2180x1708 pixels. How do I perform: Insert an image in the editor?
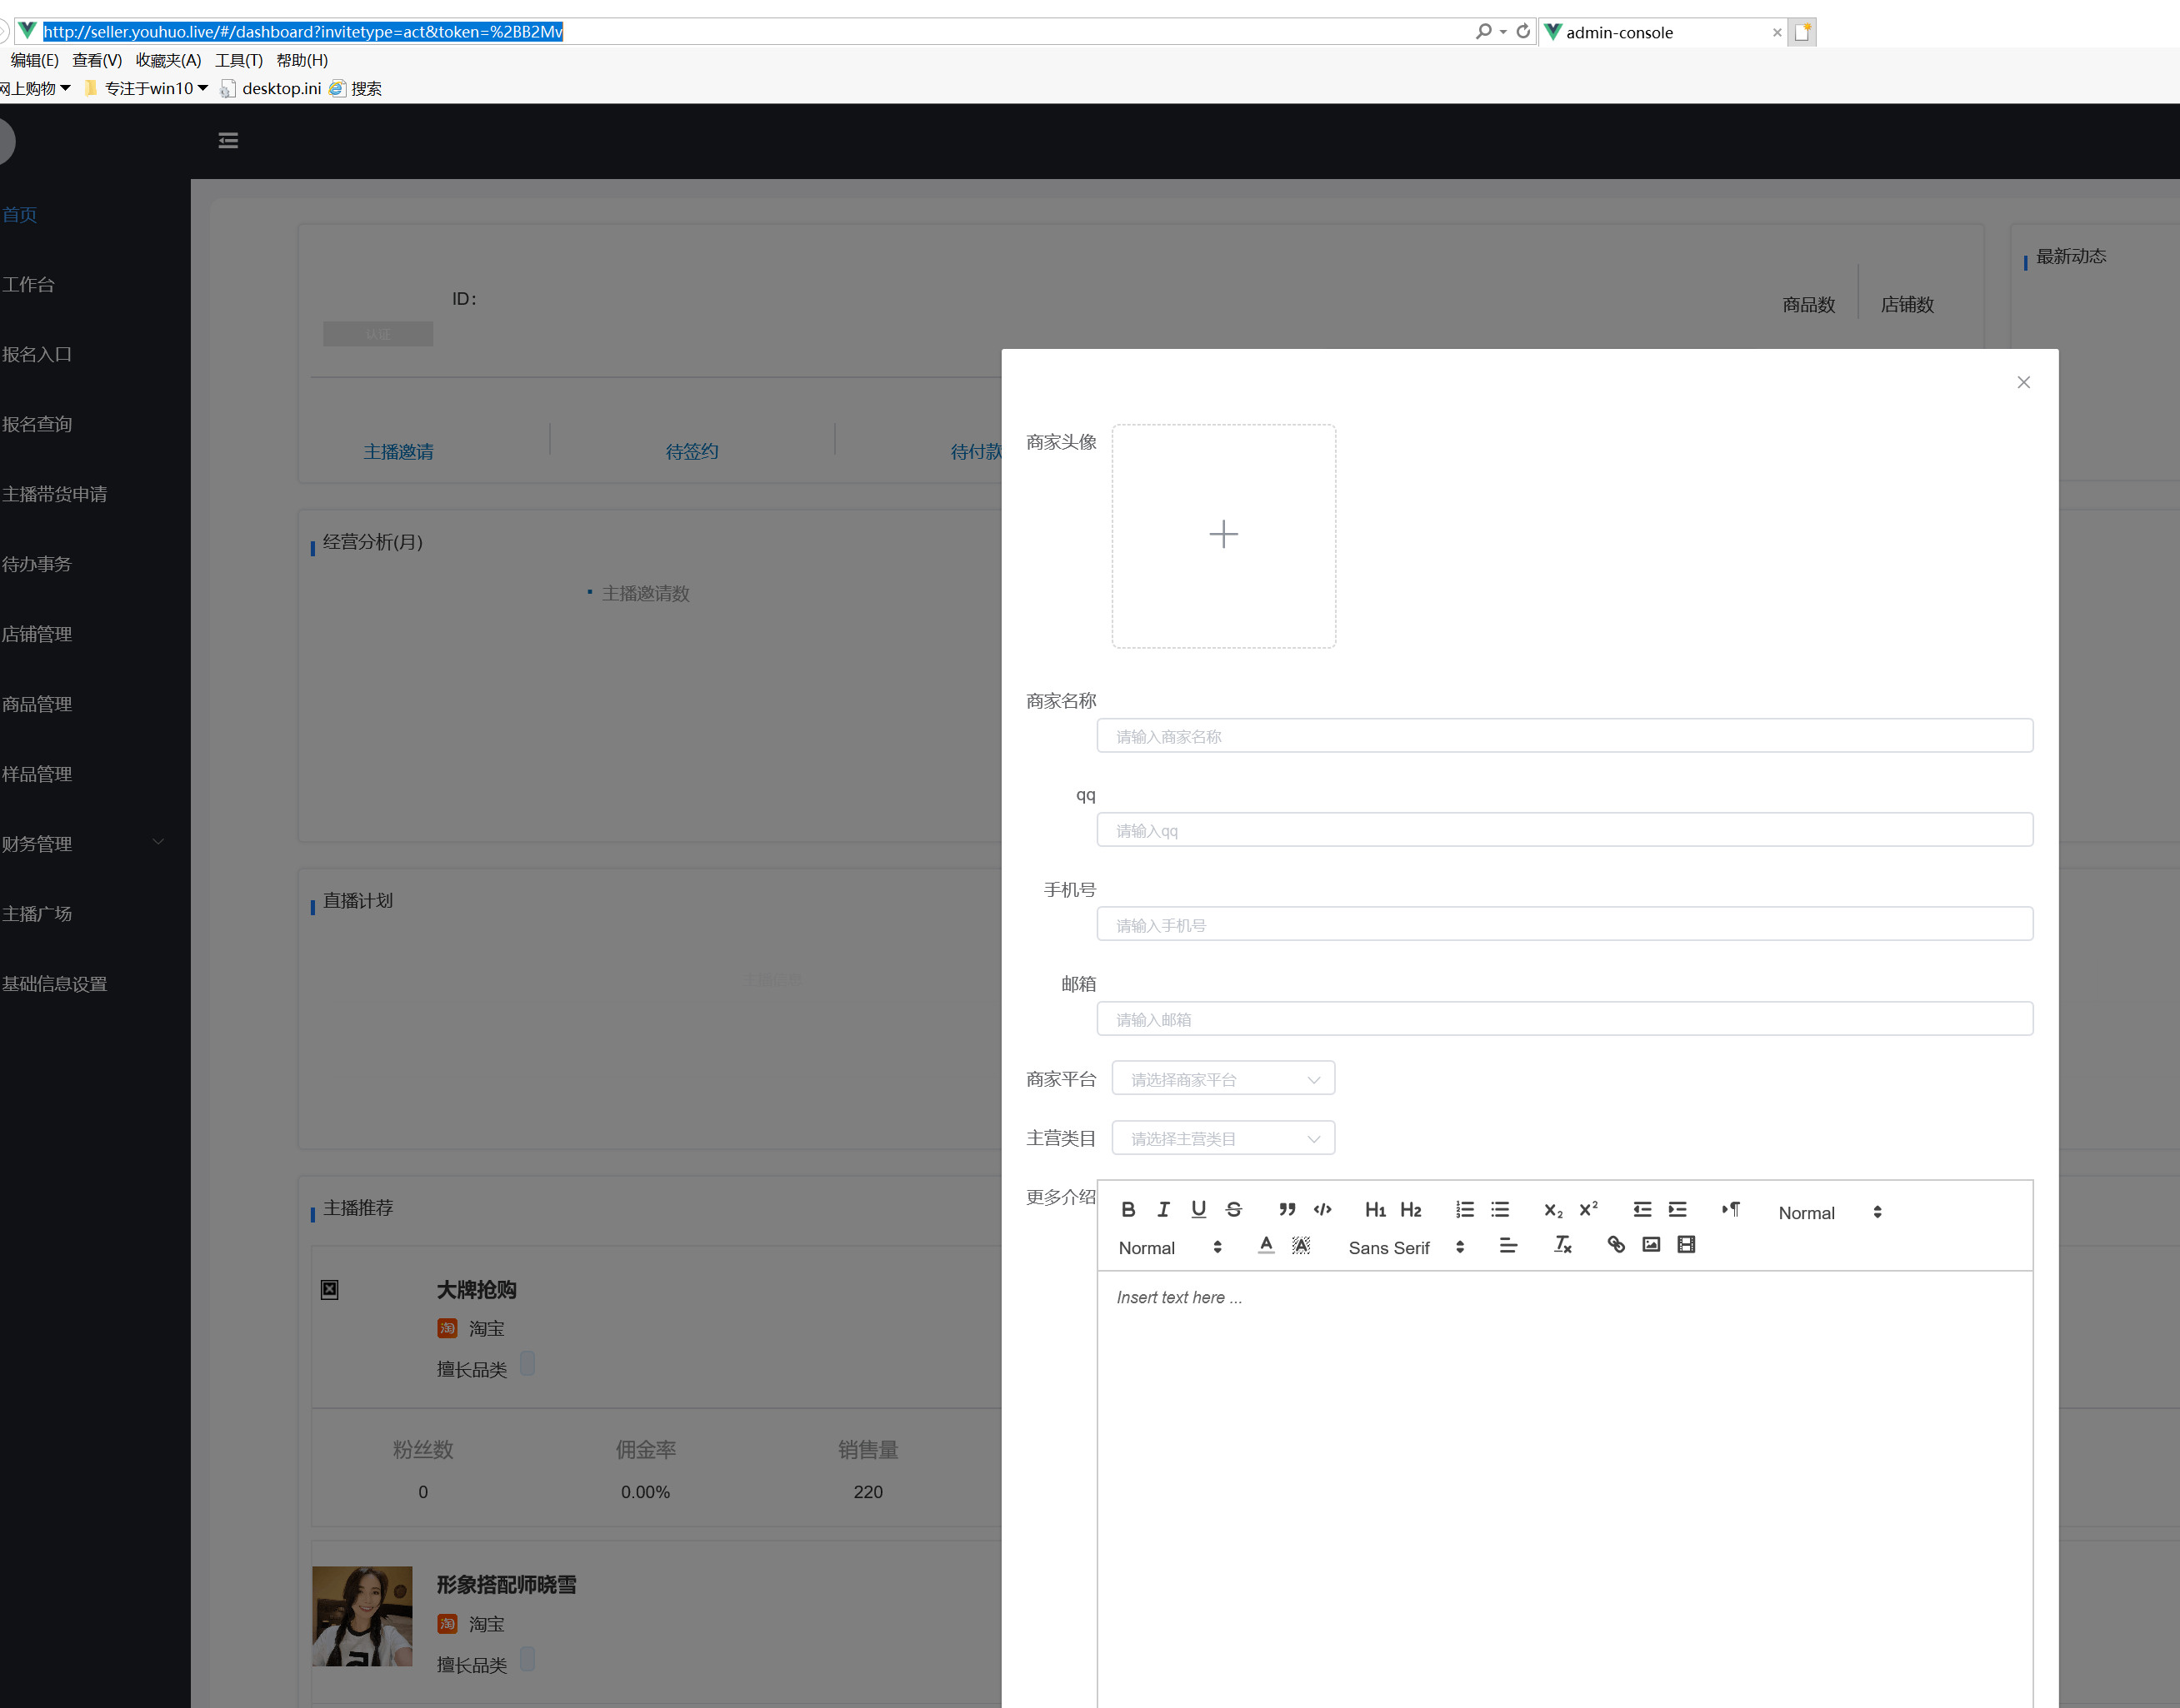click(1651, 1245)
